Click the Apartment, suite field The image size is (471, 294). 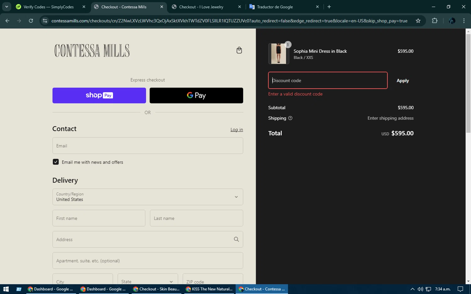(x=148, y=261)
